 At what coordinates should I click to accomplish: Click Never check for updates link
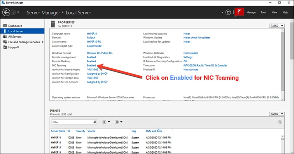197,37
